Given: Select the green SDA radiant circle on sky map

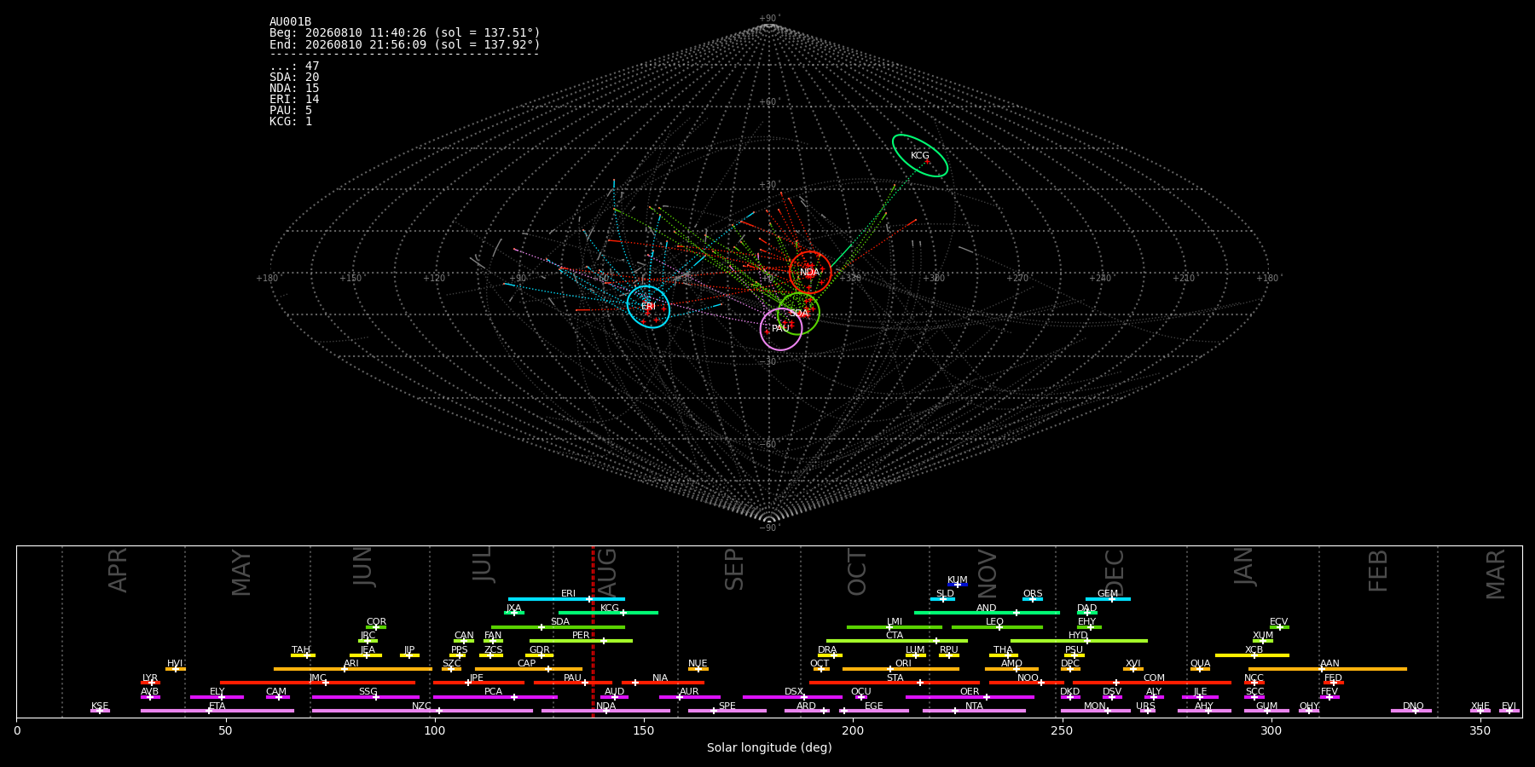Looking at the screenshot, I should tap(798, 314).
